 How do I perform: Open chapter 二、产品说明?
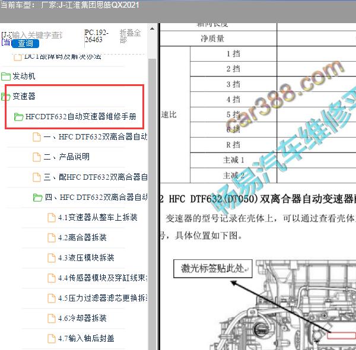(66, 157)
